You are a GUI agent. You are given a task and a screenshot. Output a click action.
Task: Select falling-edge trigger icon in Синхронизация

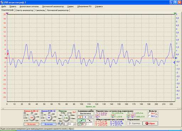pyautogui.click(x=90, y=120)
